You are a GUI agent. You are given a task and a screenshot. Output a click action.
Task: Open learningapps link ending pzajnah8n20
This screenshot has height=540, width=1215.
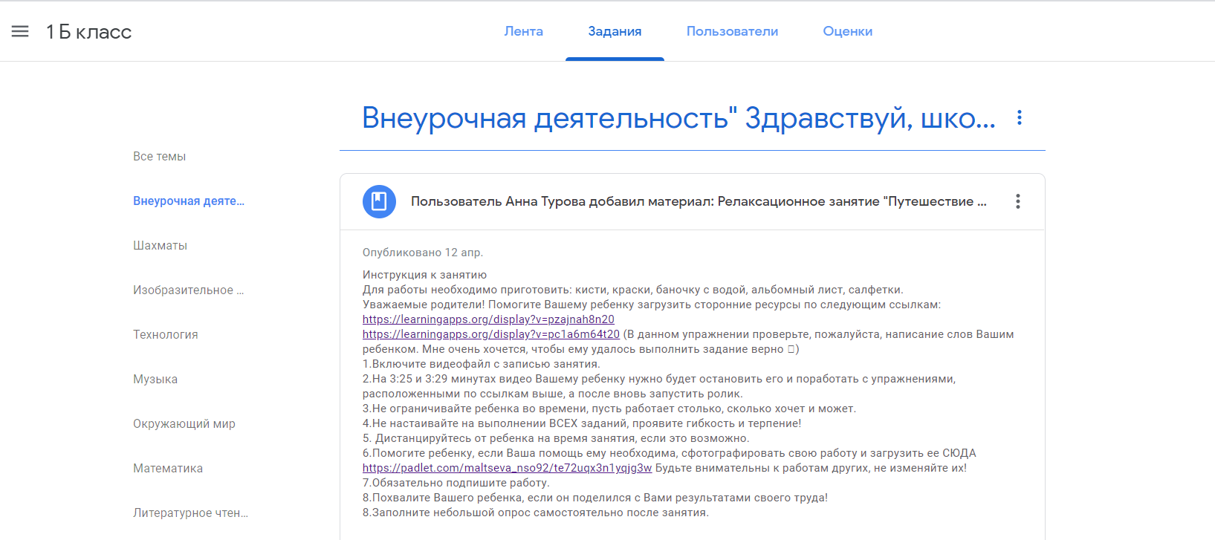point(488,319)
